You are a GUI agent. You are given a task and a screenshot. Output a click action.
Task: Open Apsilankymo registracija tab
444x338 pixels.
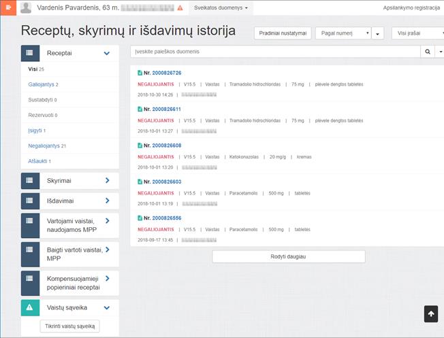tap(412, 8)
